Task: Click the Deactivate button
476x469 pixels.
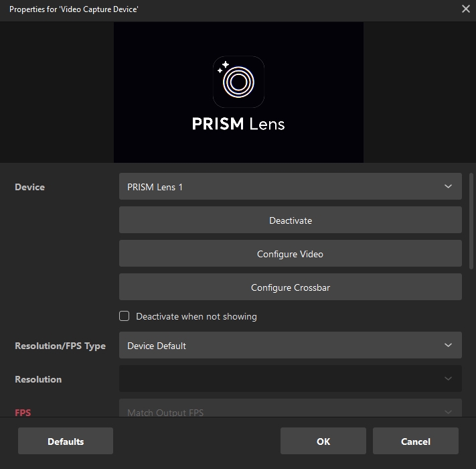Action: click(x=290, y=220)
